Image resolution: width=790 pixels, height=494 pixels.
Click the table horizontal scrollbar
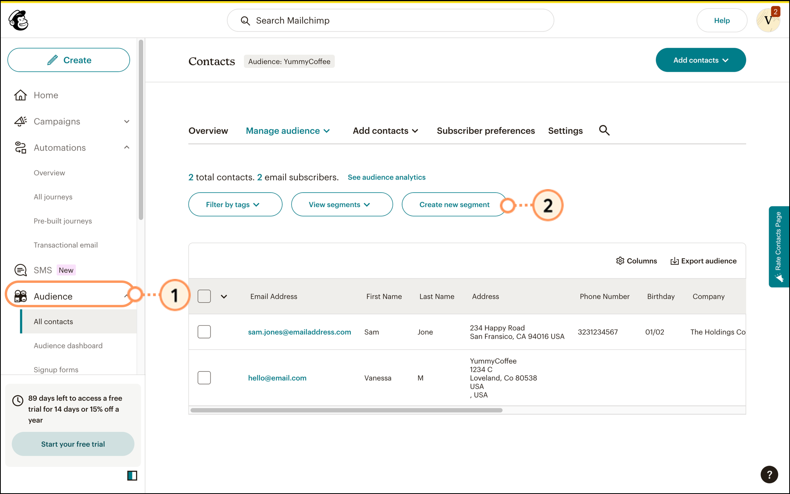click(346, 410)
